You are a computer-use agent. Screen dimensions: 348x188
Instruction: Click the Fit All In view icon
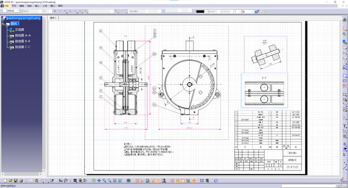(94, 181)
